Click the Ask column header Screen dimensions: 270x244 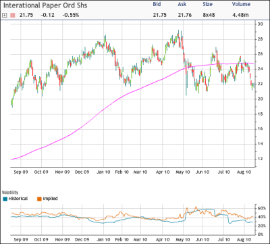tap(182, 4)
